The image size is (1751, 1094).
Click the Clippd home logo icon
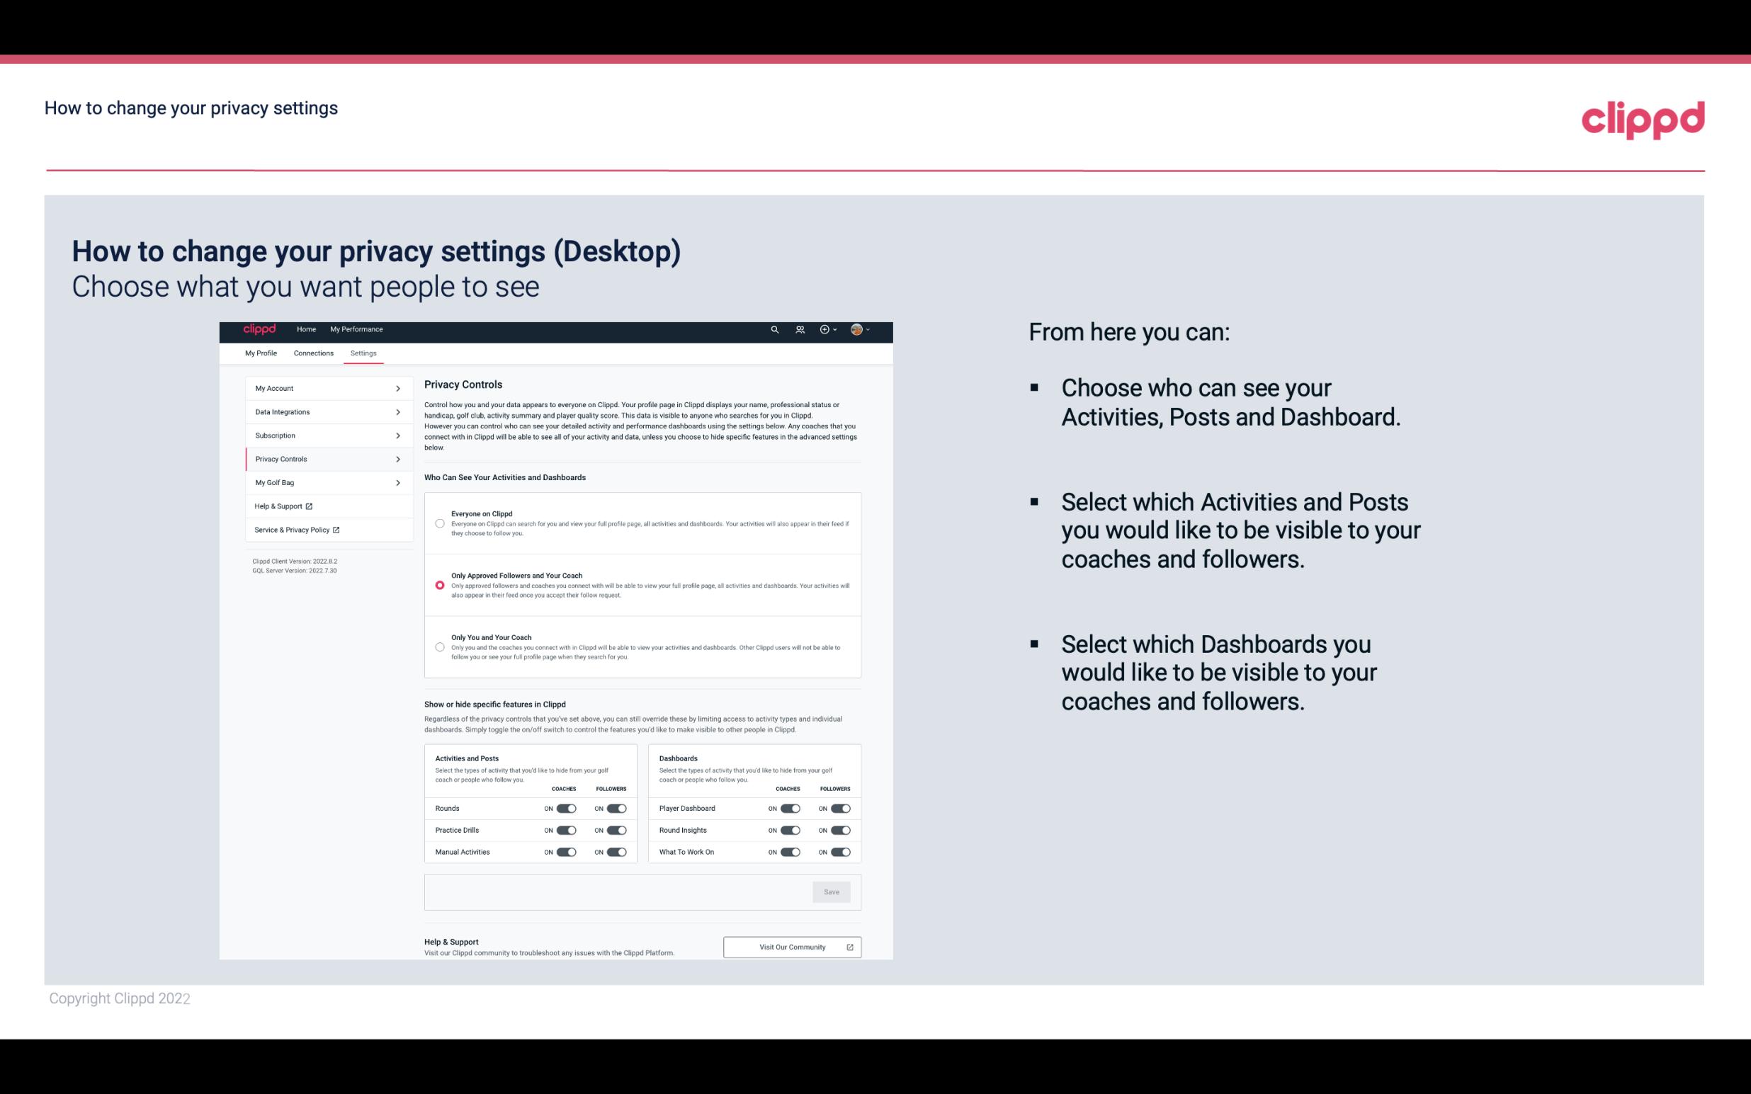click(260, 329)
